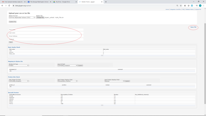Expand the Select format CSV dropdown

22,18
